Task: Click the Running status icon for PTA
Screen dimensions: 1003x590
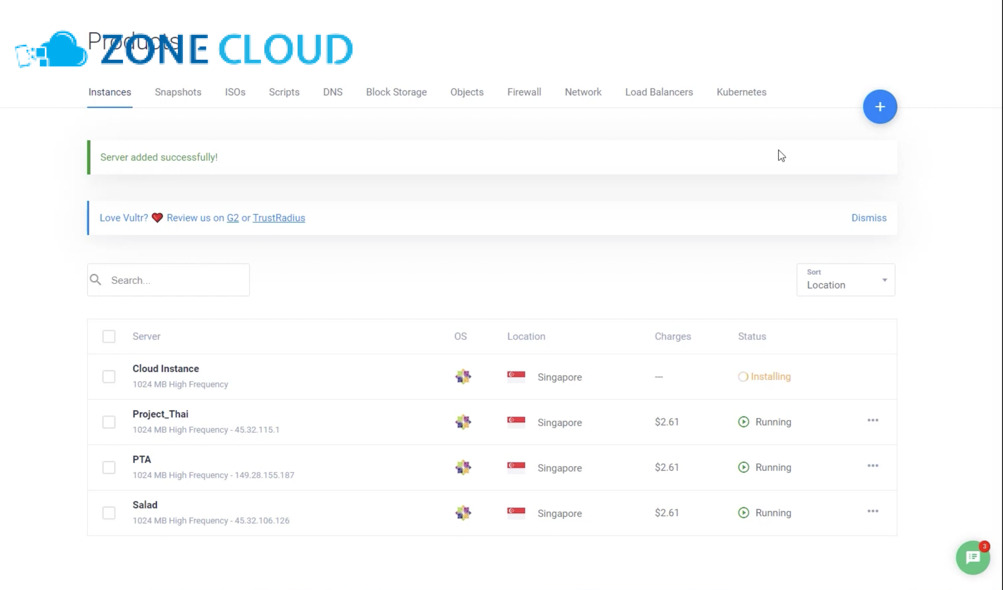Action: tap(743, 468)
